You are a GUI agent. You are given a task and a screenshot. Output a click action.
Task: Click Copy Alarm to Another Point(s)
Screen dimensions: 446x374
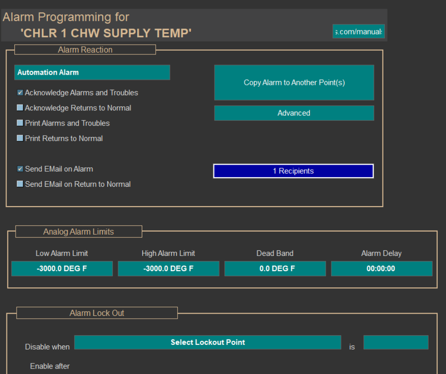pos(294,83)
